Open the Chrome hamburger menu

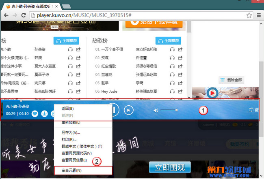pos(258,15)
